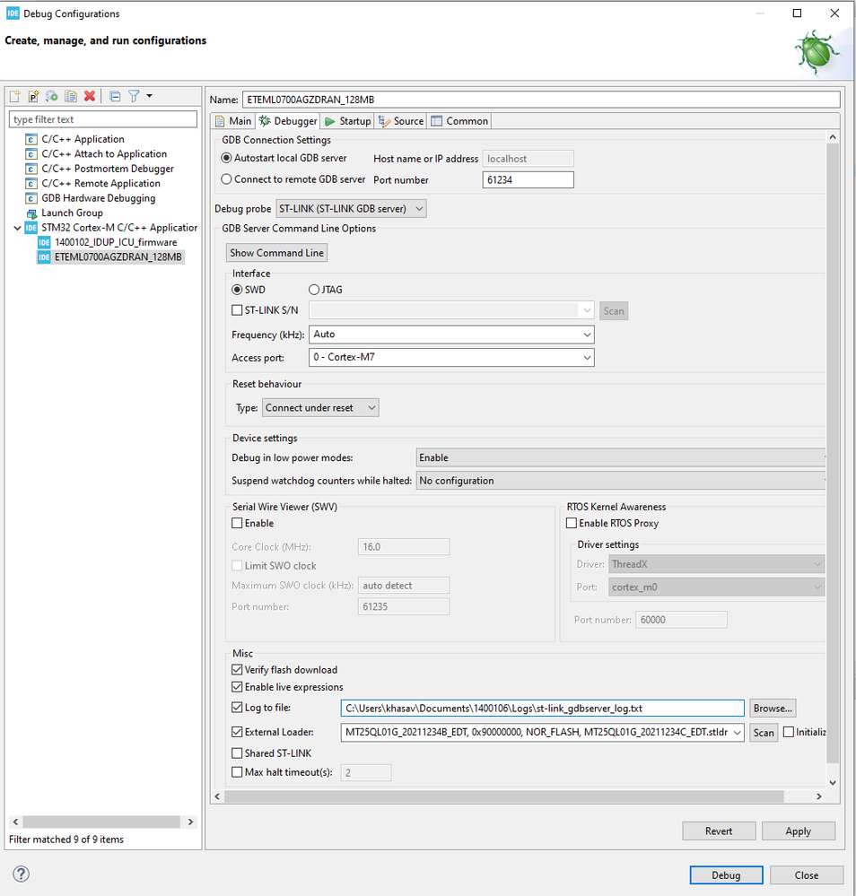This screenshot has width=856, height=896.
Task: Click scroll-down arrow of Debugger panel
Action: pos(833,782)
